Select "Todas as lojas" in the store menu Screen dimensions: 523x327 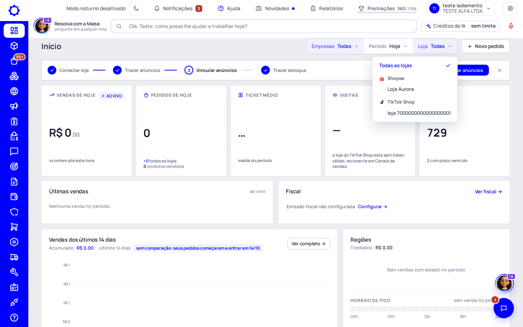pos(415,65)
